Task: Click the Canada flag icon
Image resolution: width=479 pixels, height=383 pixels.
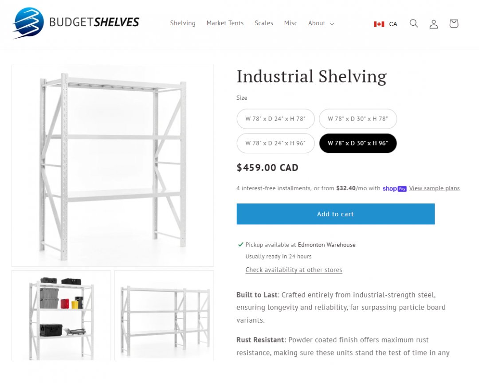Action: pos(379,24)
